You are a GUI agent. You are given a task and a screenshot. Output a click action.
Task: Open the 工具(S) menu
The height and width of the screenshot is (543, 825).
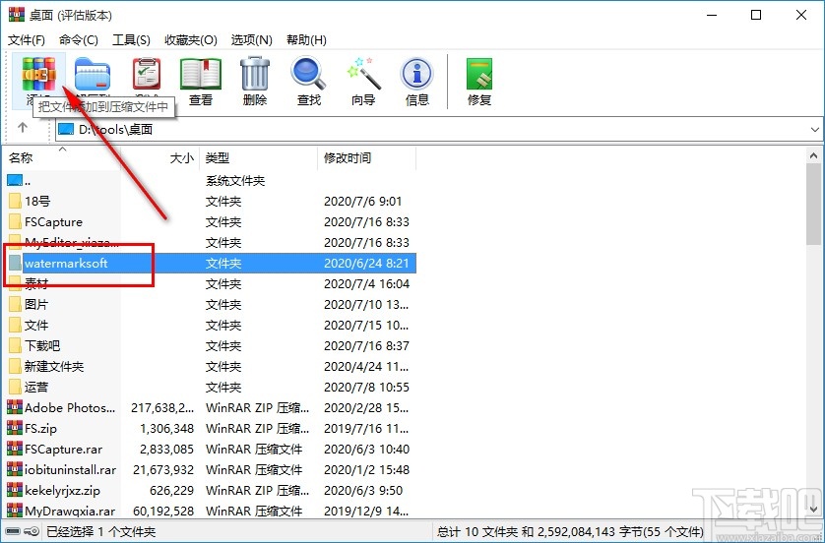pyautogui.click(x=132, y=40)
